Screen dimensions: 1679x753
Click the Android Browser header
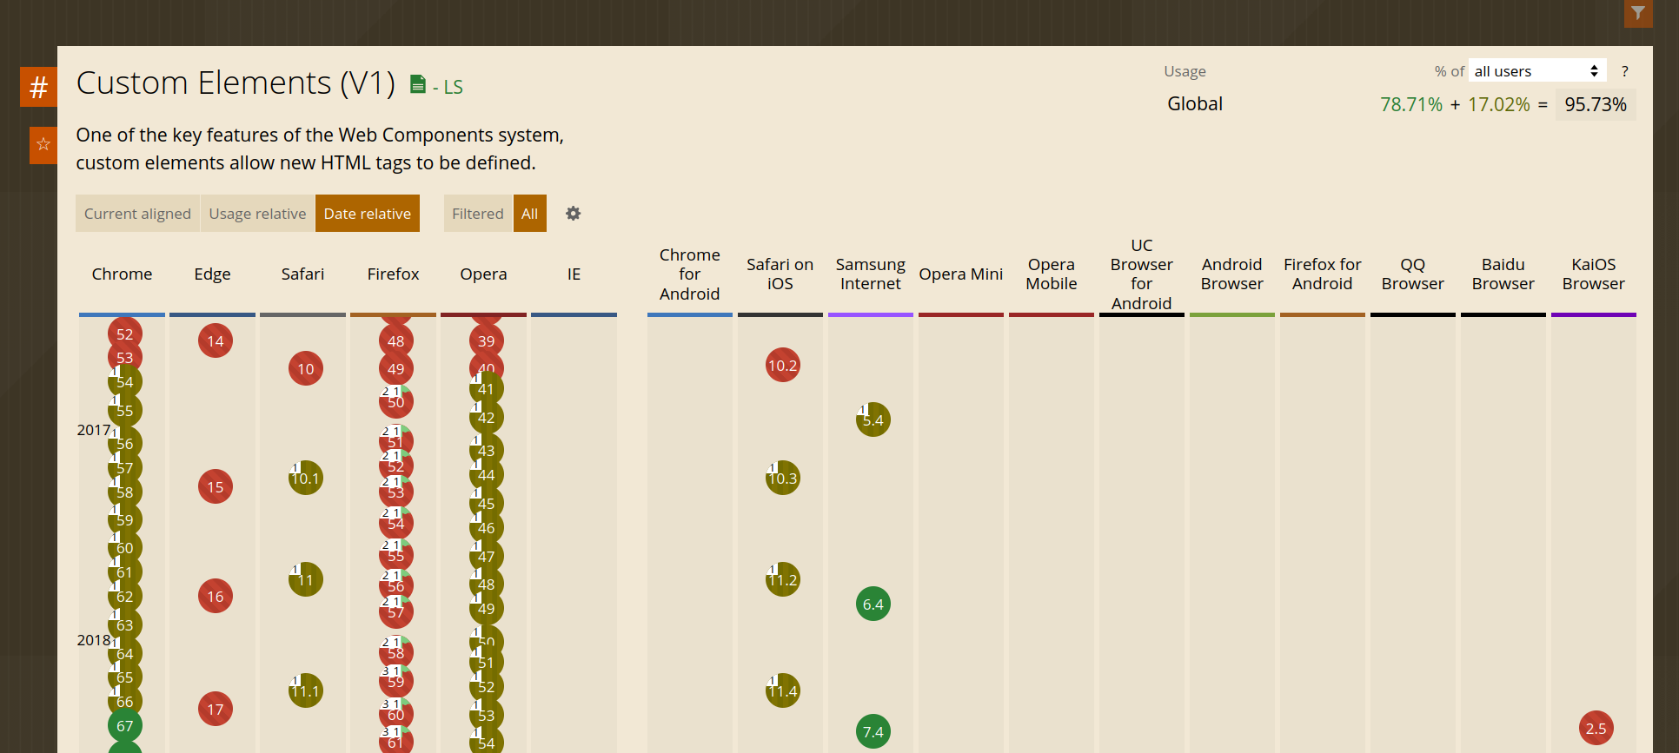[x=1232, y=274]
